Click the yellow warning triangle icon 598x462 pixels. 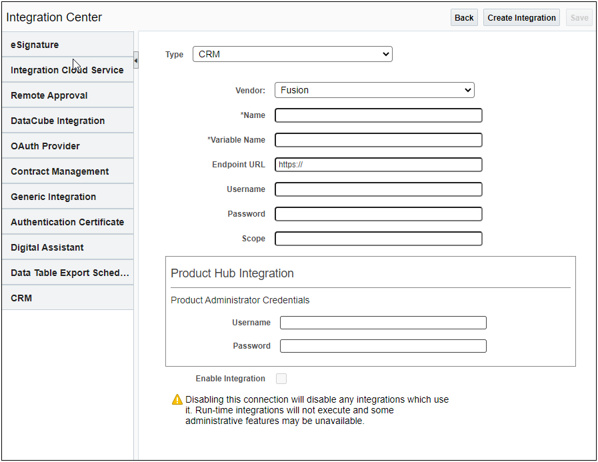[x=177, y=399]
